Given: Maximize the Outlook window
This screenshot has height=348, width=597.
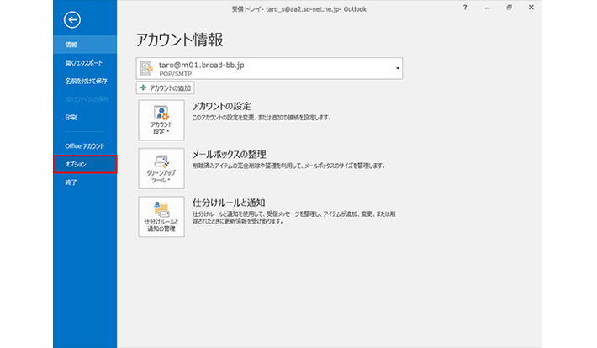Looking at the screenshot, I should pyautogui.click(x=509, y=7).
